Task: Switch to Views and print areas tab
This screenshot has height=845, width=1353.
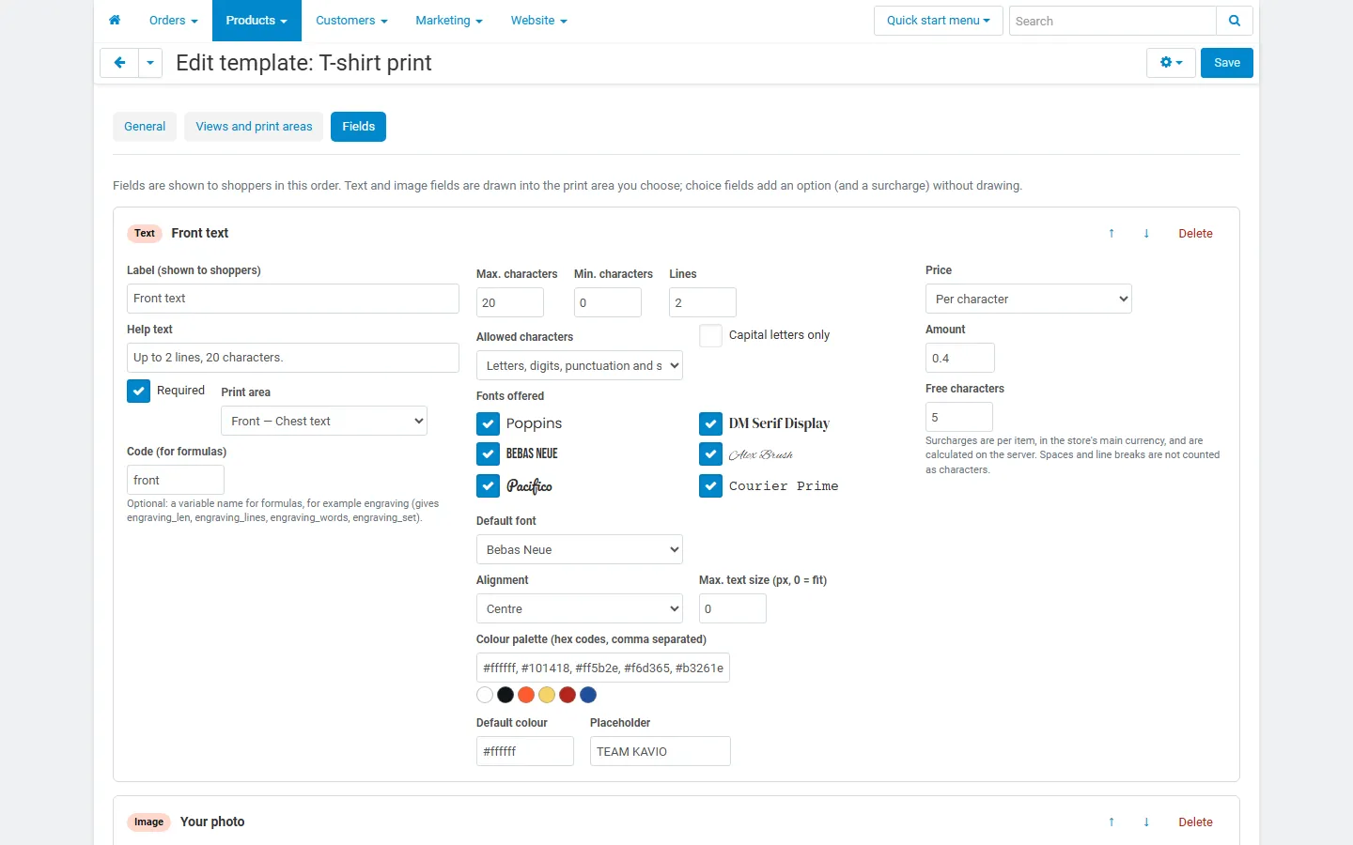Action: 254,127
